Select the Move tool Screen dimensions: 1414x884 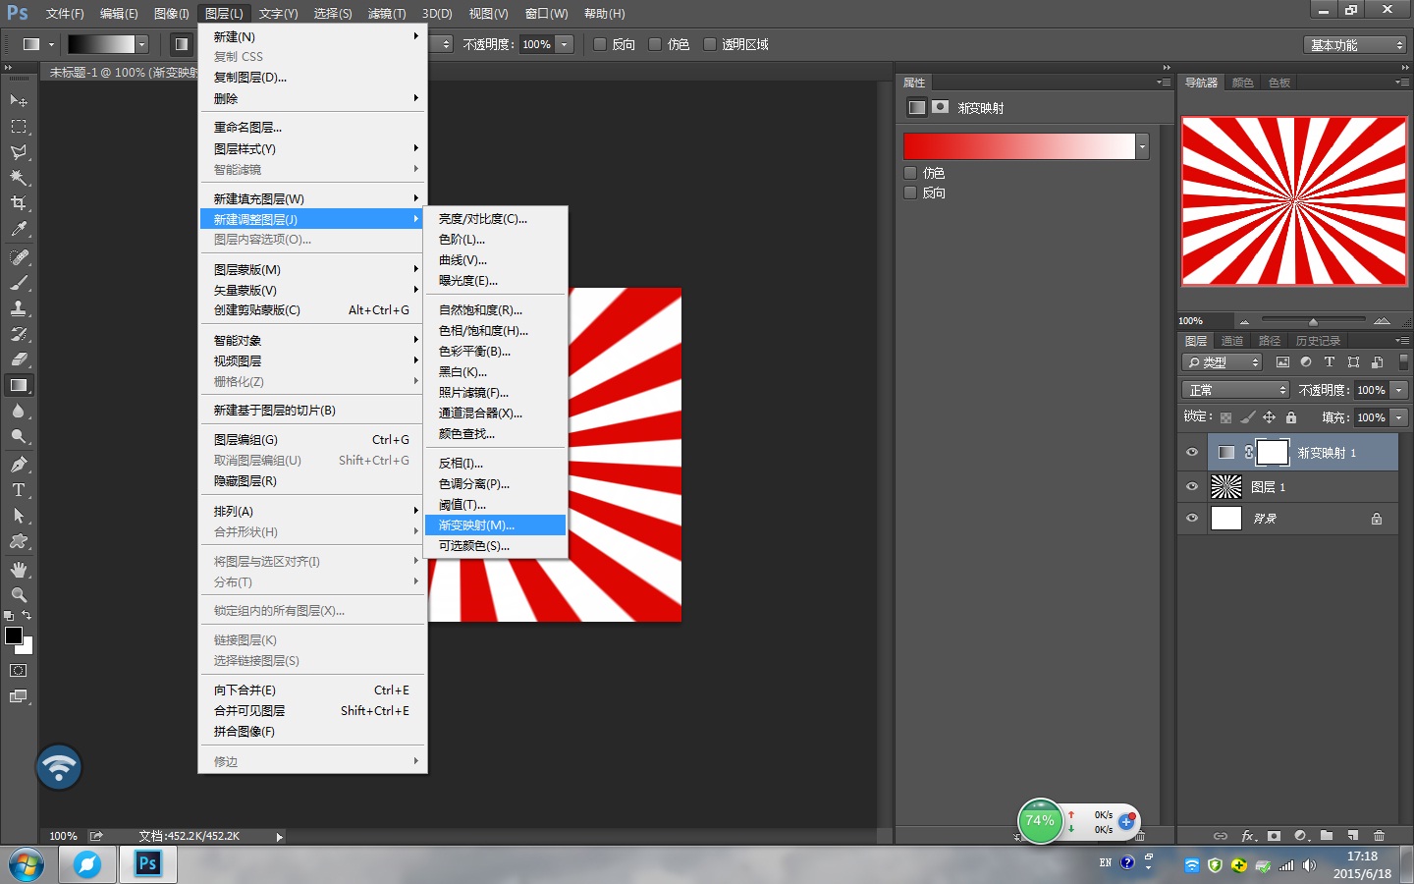19,100
